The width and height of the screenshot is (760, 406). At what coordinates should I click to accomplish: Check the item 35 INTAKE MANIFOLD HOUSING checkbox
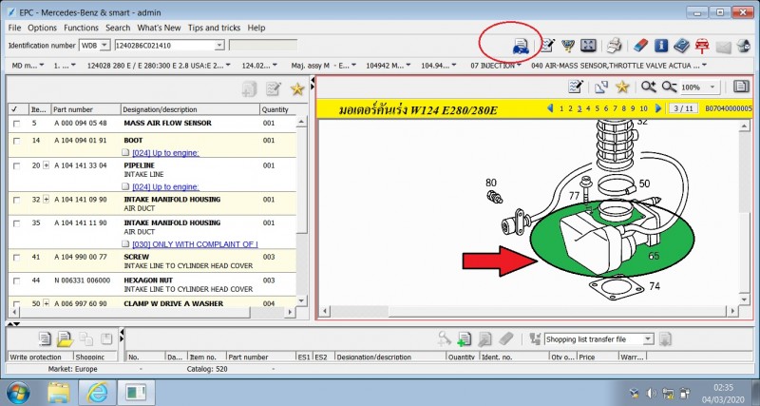pos(16,223)
